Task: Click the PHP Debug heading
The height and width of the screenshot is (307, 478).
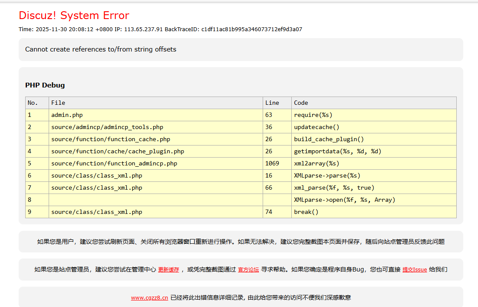Action: tap(45, 85)
